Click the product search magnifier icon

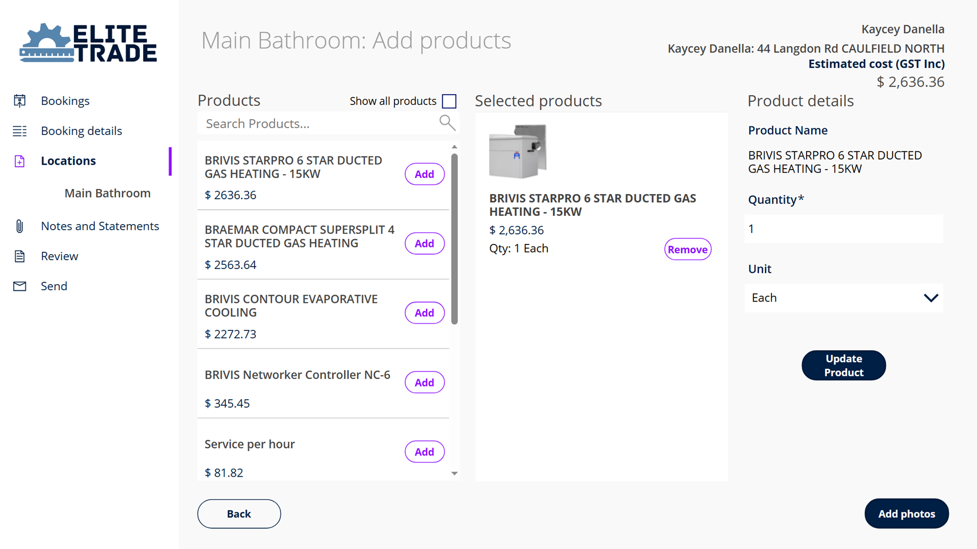446,123
